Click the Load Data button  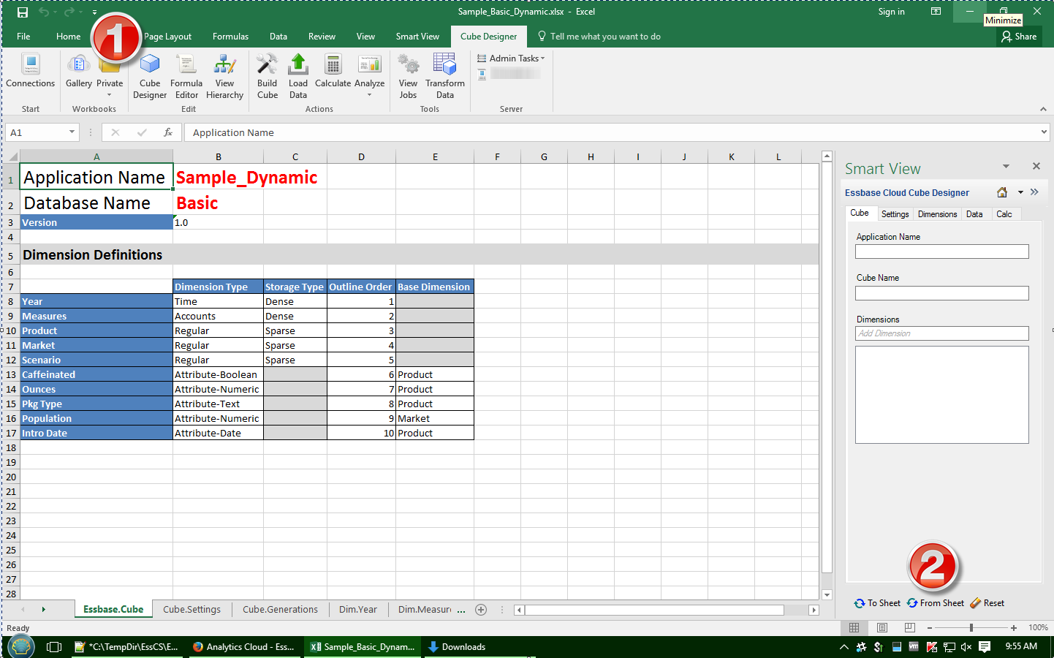pos(298,77)
